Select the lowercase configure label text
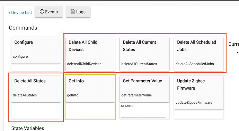The height and width of the screenshot is (131, 239). click(x=20, y=57)
